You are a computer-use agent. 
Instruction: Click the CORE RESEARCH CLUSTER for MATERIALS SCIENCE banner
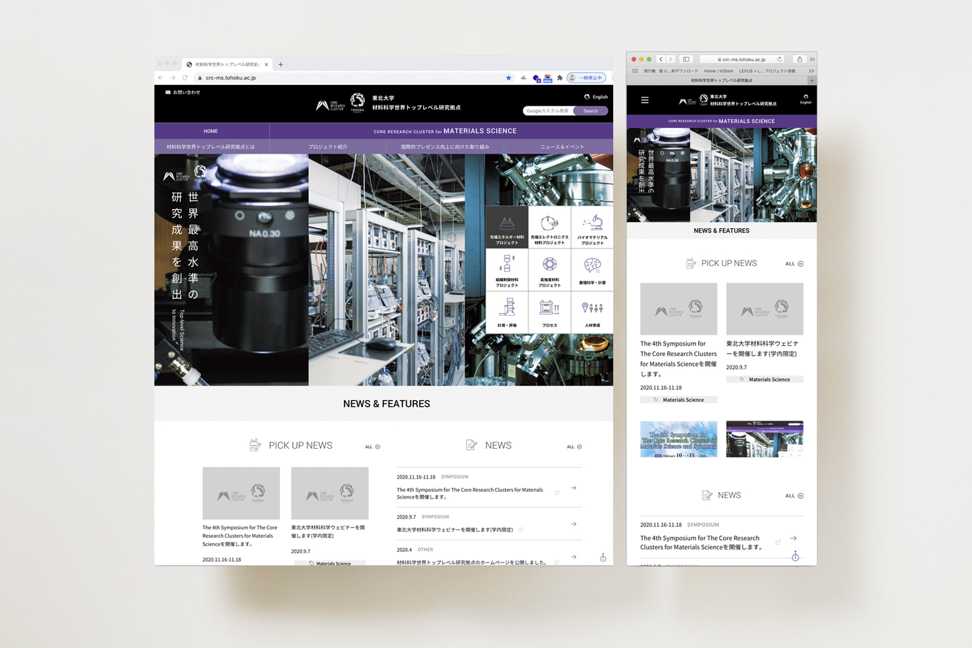pyautogui.click(x=445, y=131)
